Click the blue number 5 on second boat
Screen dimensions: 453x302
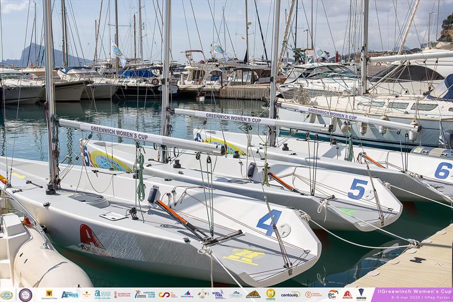pos(358,189)
